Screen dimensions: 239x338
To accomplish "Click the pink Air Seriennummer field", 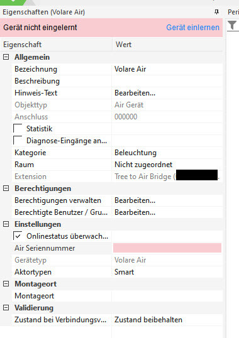I will pyautogui.click(x=167, y=248).
